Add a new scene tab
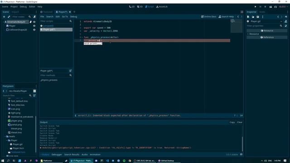 tap(74, 12)
